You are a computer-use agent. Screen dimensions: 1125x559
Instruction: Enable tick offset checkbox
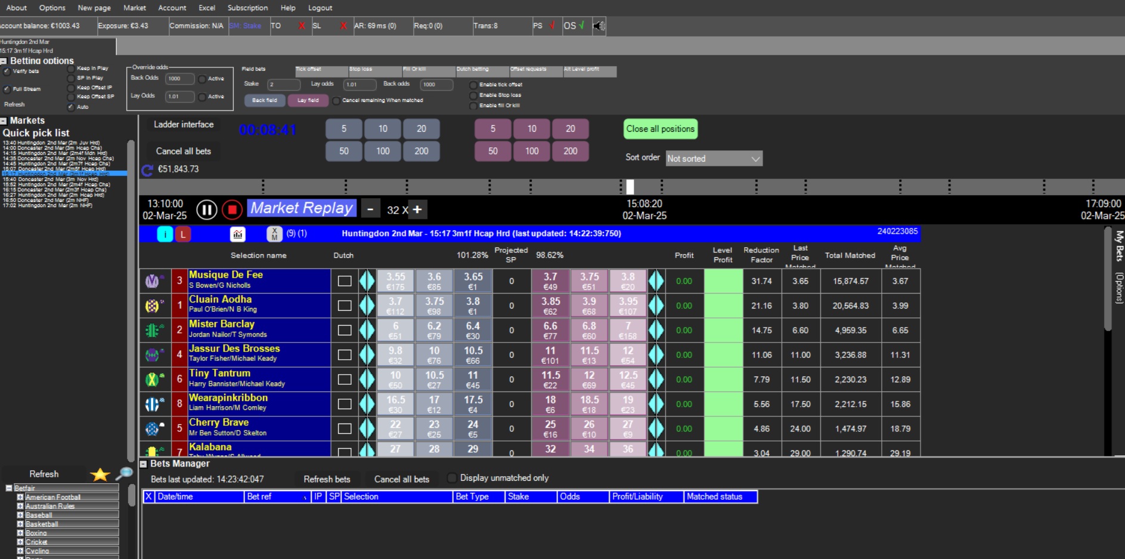click(473, 85)
